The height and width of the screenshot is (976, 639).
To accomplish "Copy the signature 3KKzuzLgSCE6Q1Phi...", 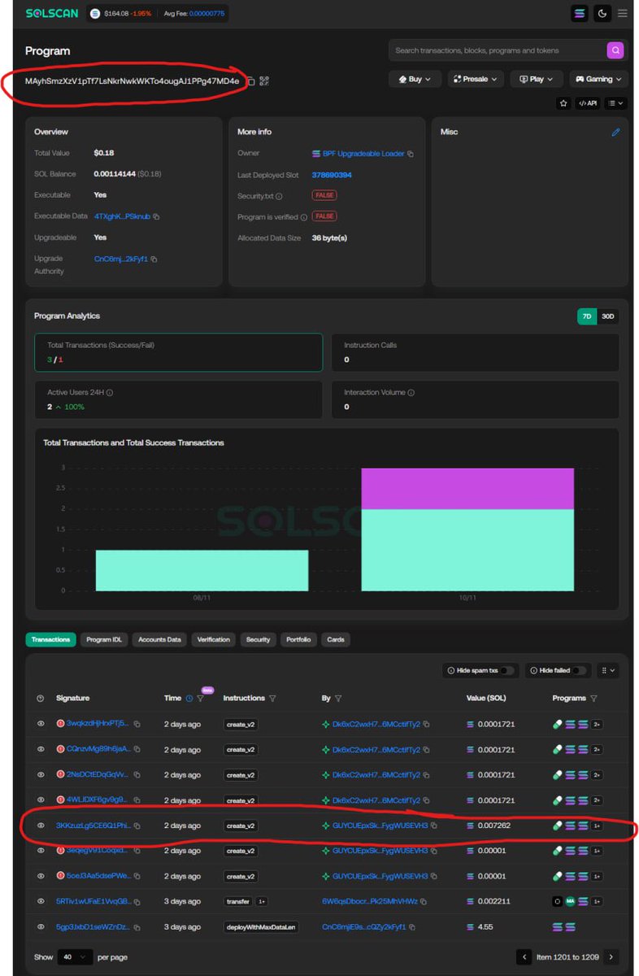I will (137, 826).
